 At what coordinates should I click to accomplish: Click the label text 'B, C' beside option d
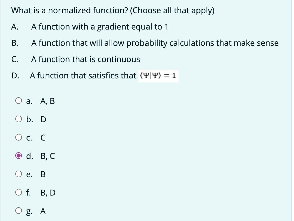pyautogui.click(x=48, y=156)
